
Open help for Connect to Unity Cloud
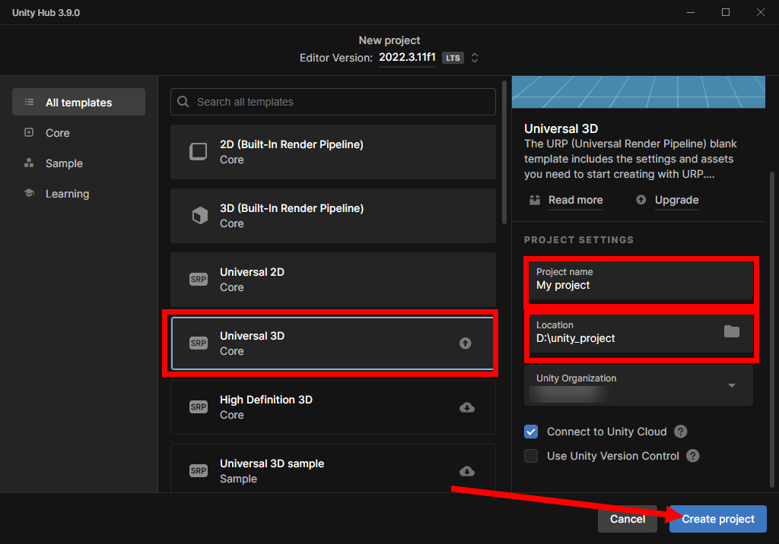click(x=681, y=432)
